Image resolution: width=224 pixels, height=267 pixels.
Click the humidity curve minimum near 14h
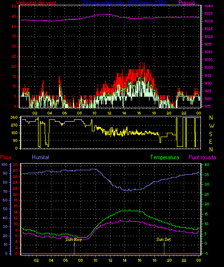[x=127, y=190]
